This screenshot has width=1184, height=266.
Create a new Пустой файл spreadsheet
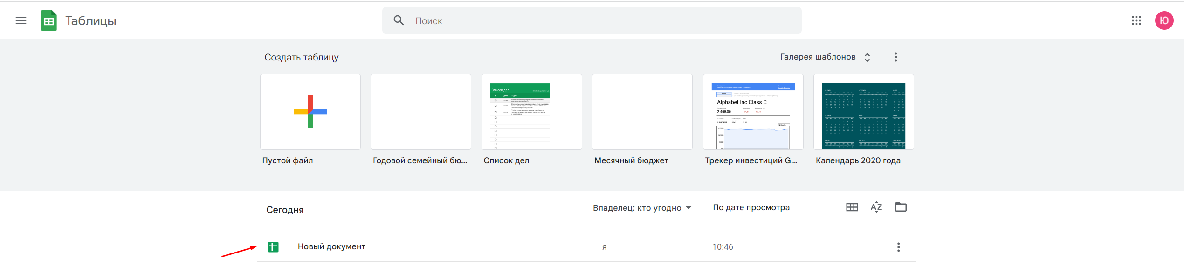click(x=310, y=112)
